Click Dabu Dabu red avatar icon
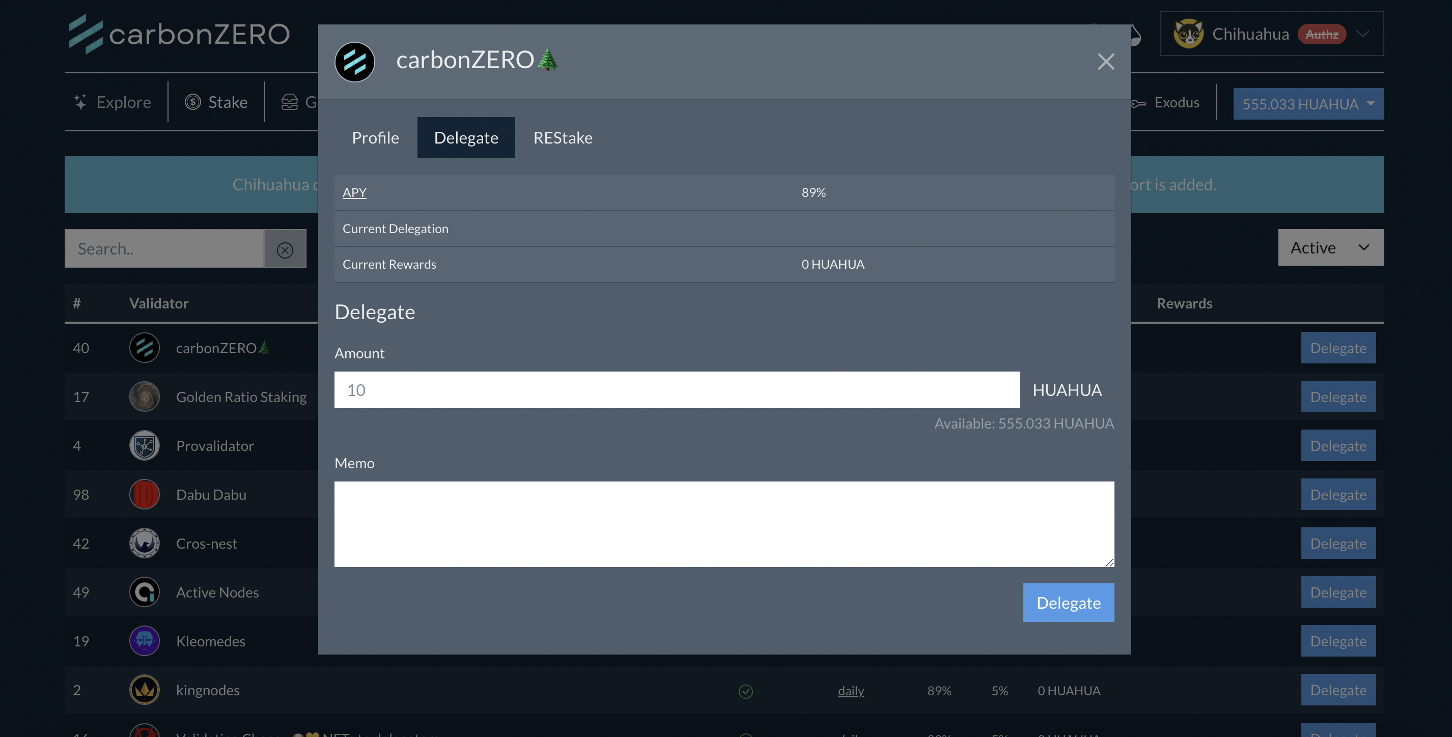 [x=144, y=494]
